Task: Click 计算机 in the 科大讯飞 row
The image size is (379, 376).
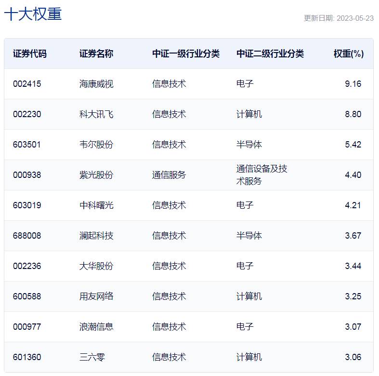Action: [249, 114]
